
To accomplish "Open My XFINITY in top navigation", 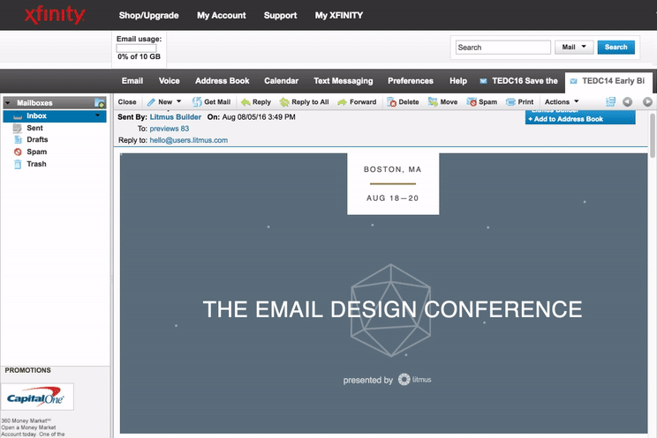I will (x=339, y=16).
